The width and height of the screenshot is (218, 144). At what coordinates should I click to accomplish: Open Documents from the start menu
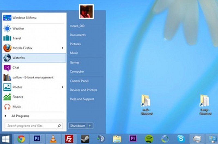click(x=78, y=35)
